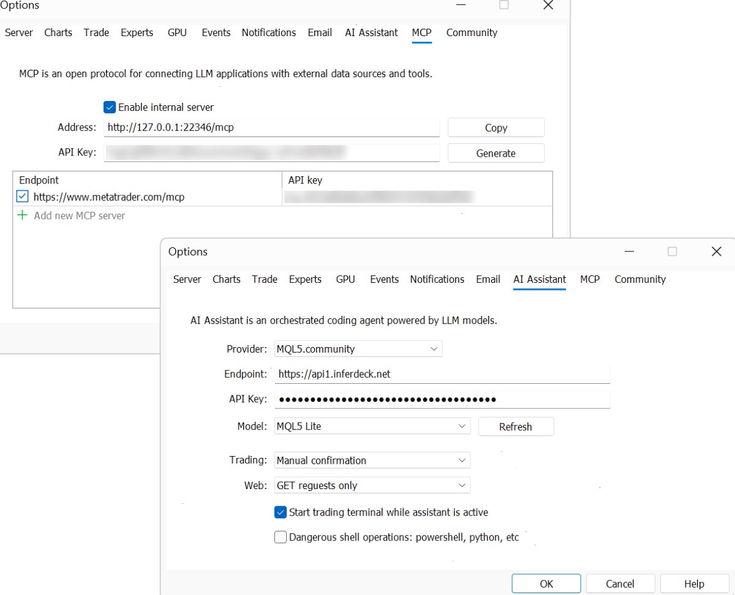Open Community tab in back MCP Options window
735x595 pixels.
472,32
